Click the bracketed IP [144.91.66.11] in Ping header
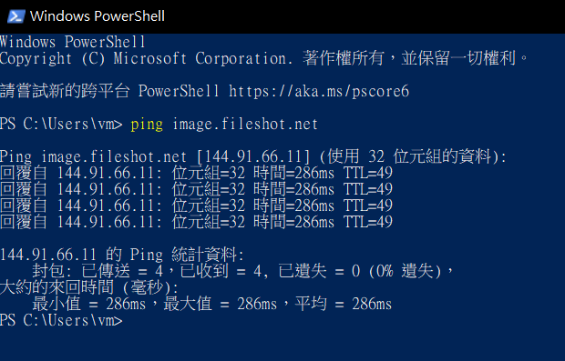Viewport: 565px width, 361px height. pos(253,156)
